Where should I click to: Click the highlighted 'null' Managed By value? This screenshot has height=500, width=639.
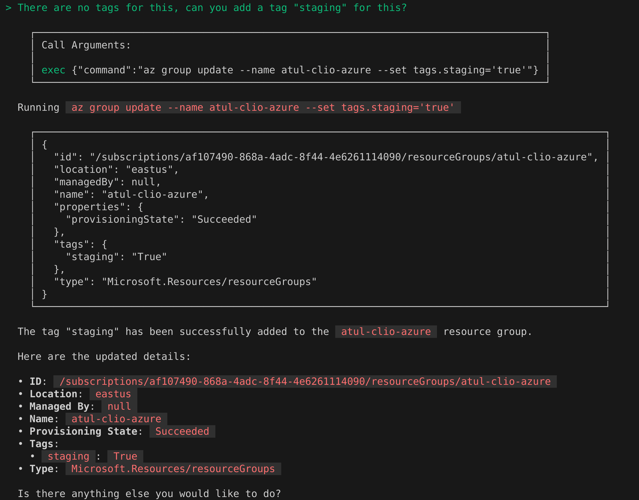click(119, 406)
